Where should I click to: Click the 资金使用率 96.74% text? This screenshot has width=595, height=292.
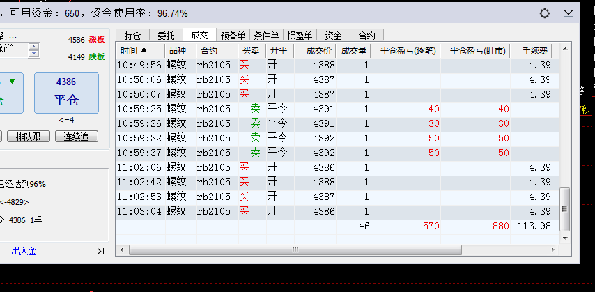coord(139,14)
